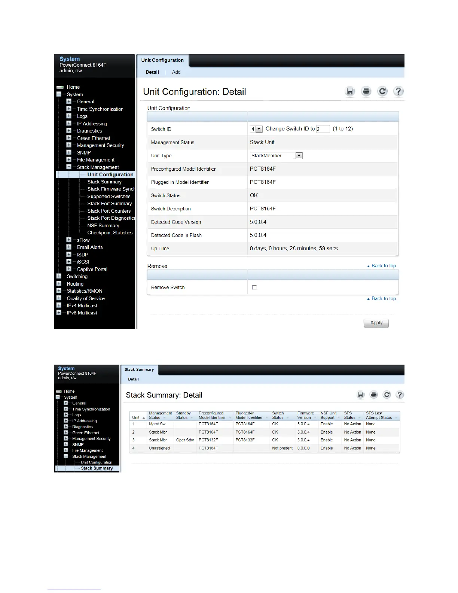Open the Unit Type StackMember dropdown
This screenshot has height=593, width=458.
(x=299, y=156)
